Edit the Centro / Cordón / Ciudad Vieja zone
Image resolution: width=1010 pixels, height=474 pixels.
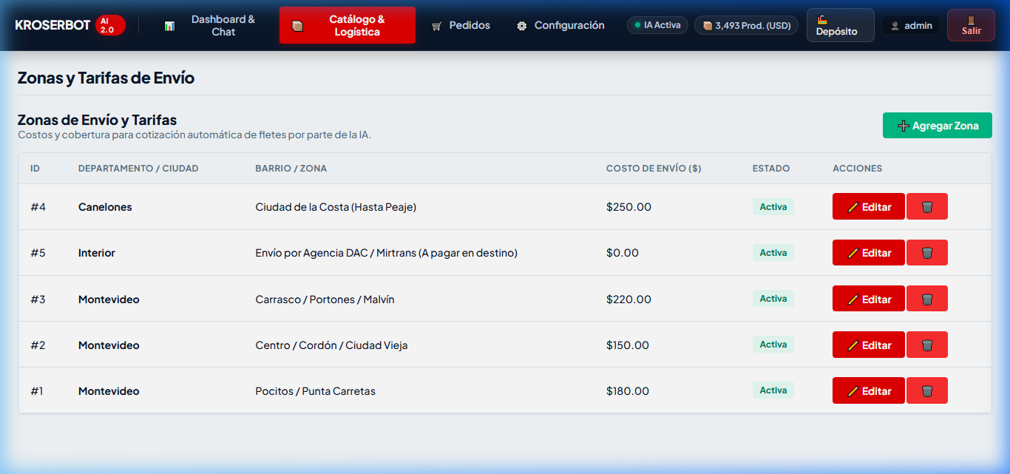[x=869, y=345]
